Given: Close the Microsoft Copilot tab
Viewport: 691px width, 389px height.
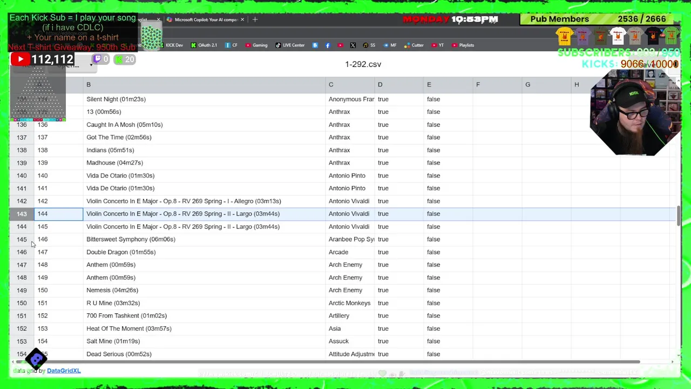Looking at the screenshot, I should [242, 19].
